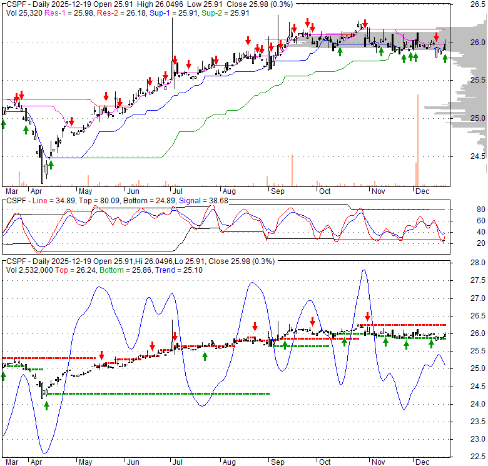Click the red arrow in late October on bottom chart
The width and height of the screenshot is (488, 466).
pos(368,317)
